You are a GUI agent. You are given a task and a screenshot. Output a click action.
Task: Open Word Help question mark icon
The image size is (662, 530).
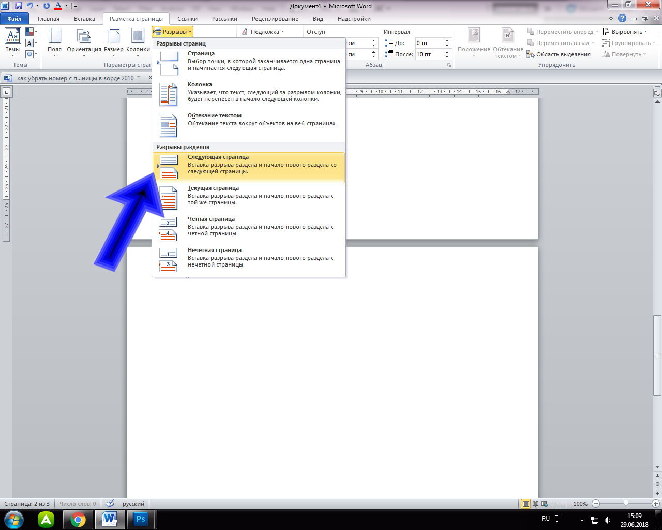point(622,19)
